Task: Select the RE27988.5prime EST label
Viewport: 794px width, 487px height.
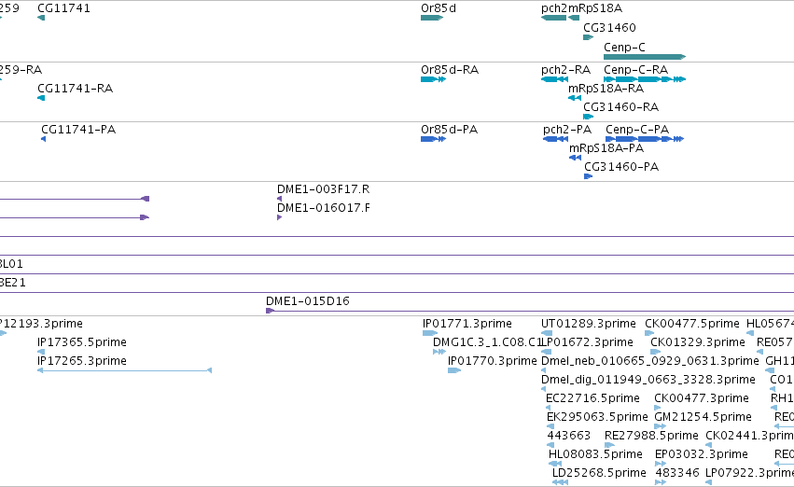Action: (x=651, y=436)
